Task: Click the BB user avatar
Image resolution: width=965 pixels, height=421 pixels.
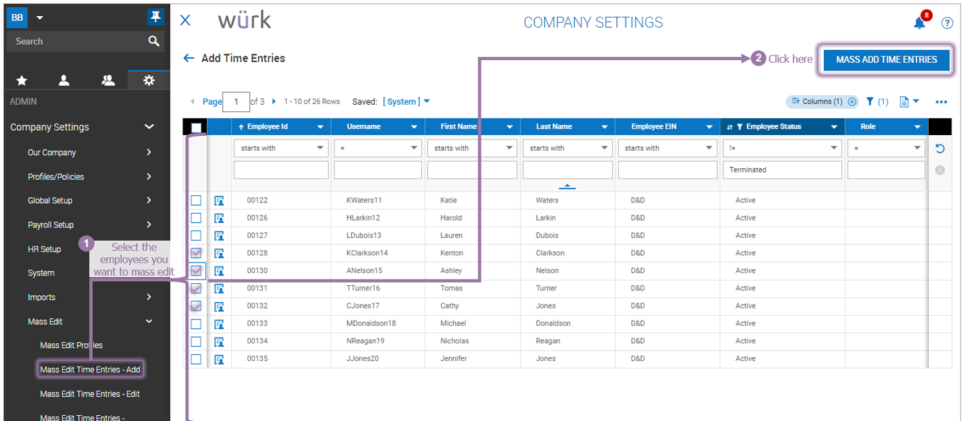Action: pos(17,17)
